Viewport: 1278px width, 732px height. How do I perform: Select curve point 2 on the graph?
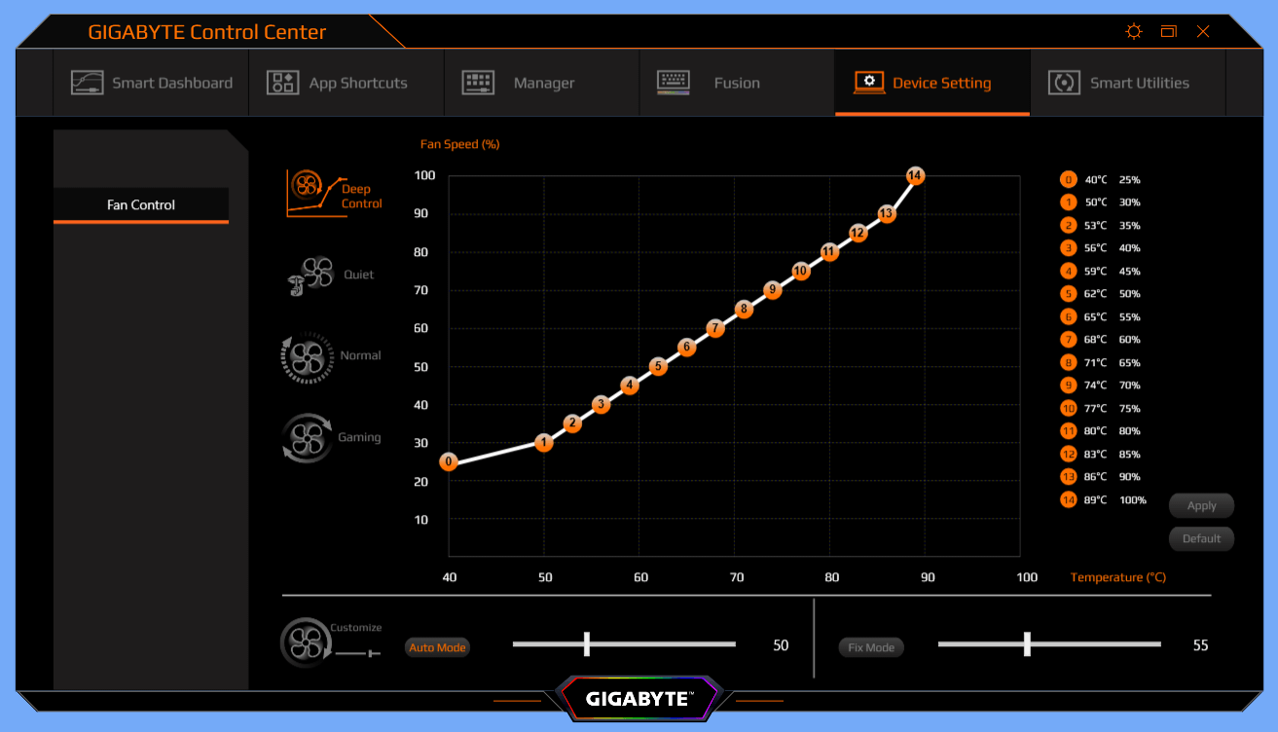(x=572, y=423)
